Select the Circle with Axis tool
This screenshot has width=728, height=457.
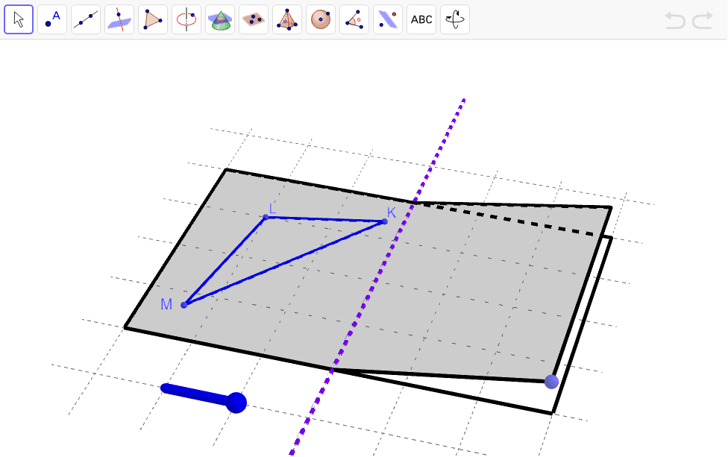[x=186, y=19]
